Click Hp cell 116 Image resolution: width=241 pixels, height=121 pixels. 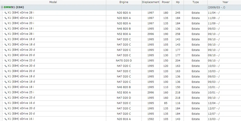tap(178, 103)
